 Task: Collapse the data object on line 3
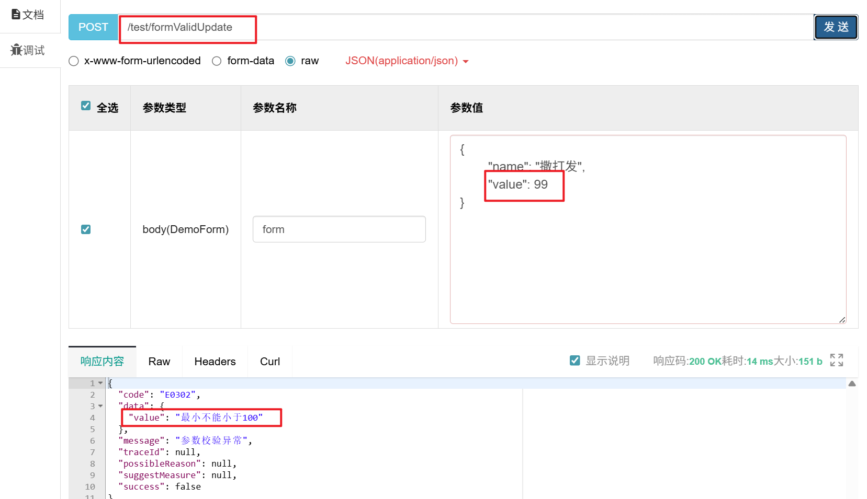(100, 406)
